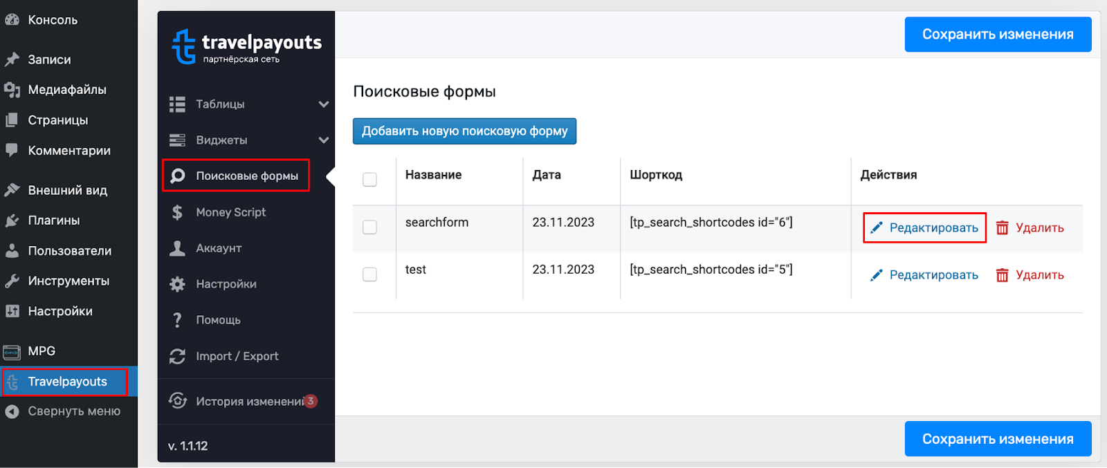
Task: Click the trash icon in searchform row
Action: pyautogui.click(x=1002, y=228)
